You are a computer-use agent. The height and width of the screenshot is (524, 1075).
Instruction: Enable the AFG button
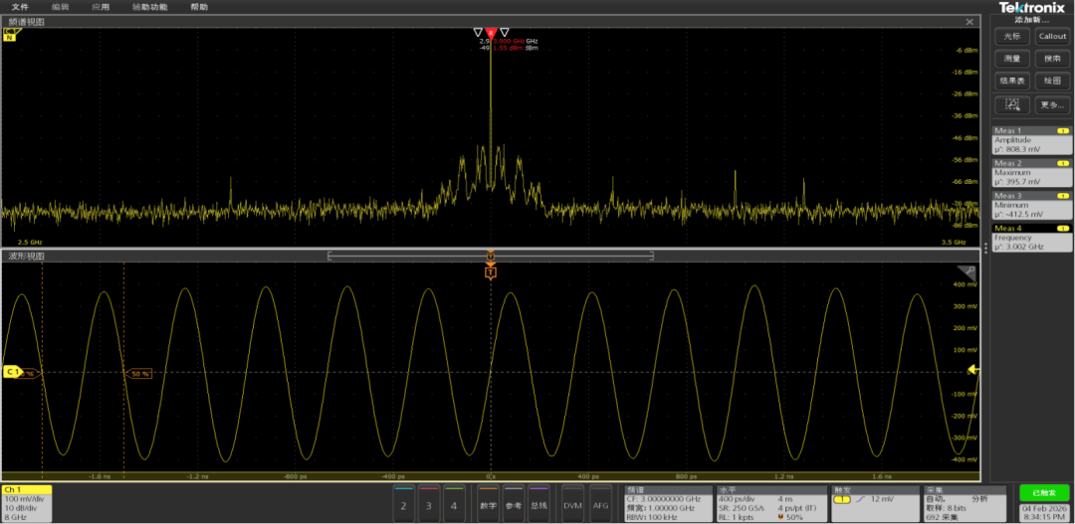[x=600, y=503]
